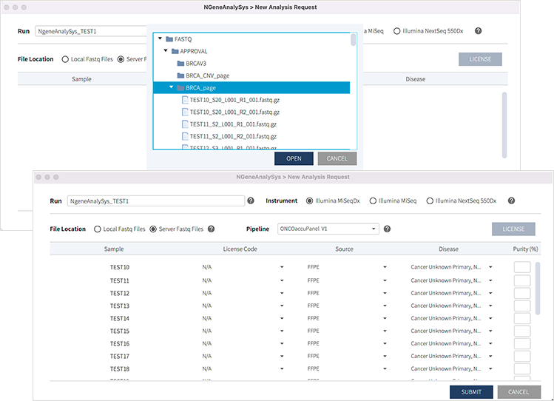Click file icon of TEST11_S2_L001_R1_001.fastq.gz

click(185, 124)
